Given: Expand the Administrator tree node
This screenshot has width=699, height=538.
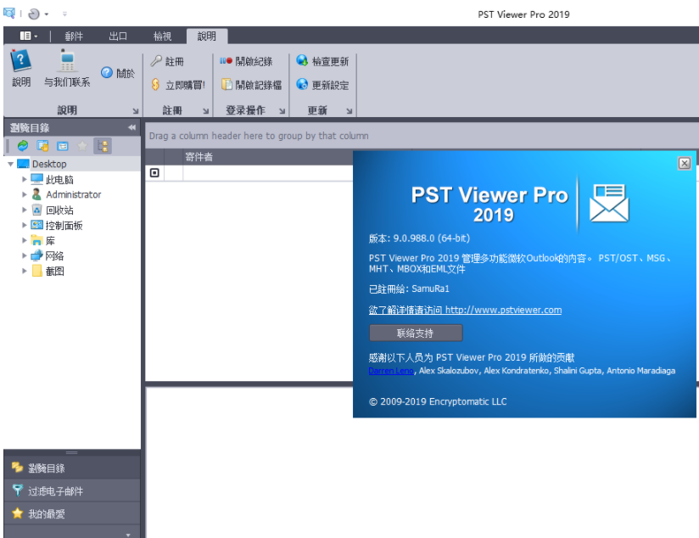Looking at the screenshot, I should point(25,194).
